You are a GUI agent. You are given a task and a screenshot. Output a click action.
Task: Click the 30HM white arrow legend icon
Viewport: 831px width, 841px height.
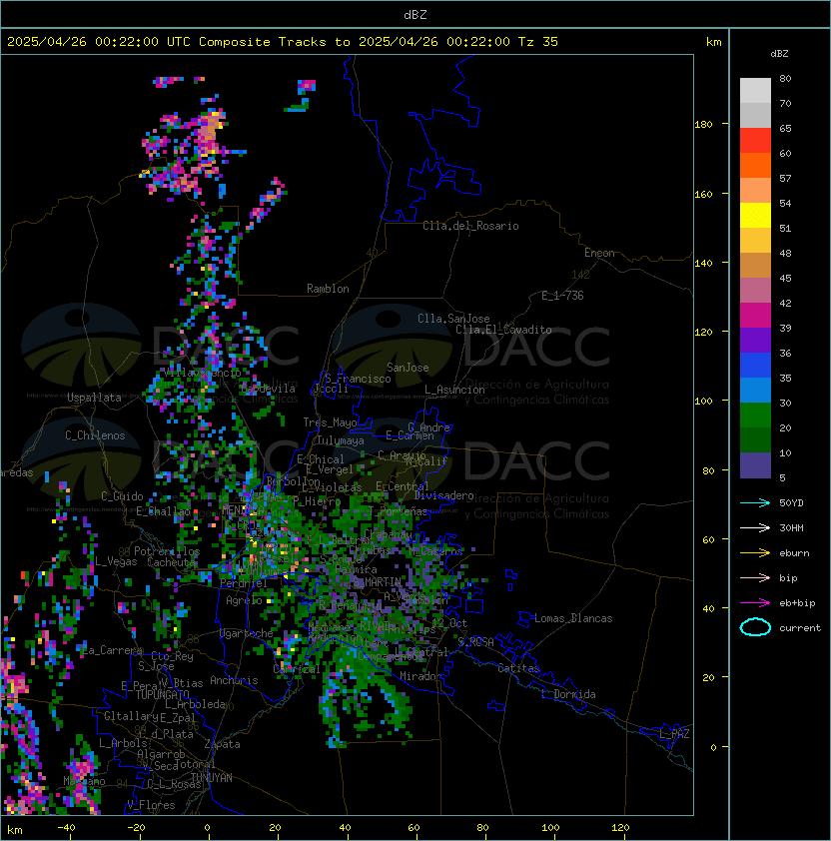[x=755, y=527]
